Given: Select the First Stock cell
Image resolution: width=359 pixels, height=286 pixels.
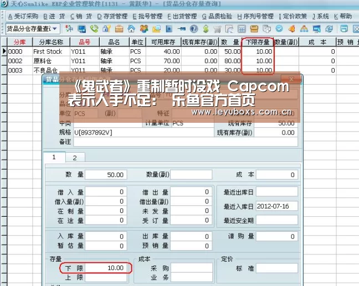Looking at the screenshot, I should point(51,51).
